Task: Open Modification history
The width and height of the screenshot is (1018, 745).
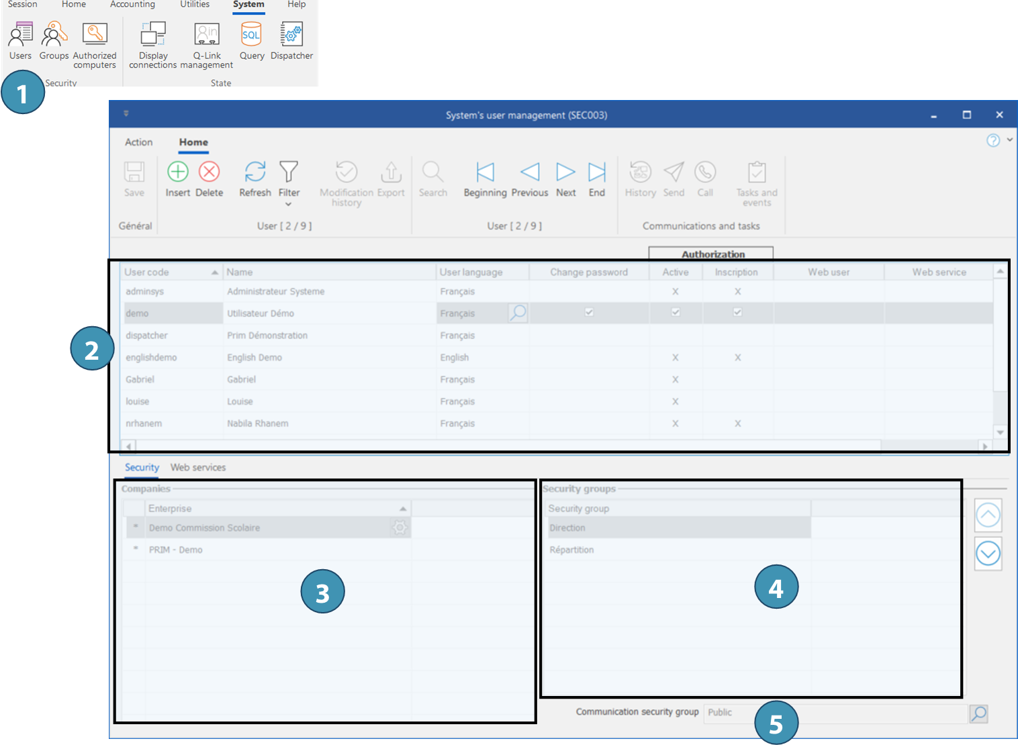Action: coord(346,172)
